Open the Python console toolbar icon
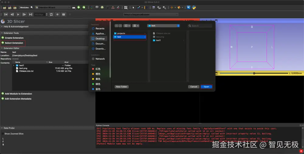304x154 pixels. tap(194, 7)
